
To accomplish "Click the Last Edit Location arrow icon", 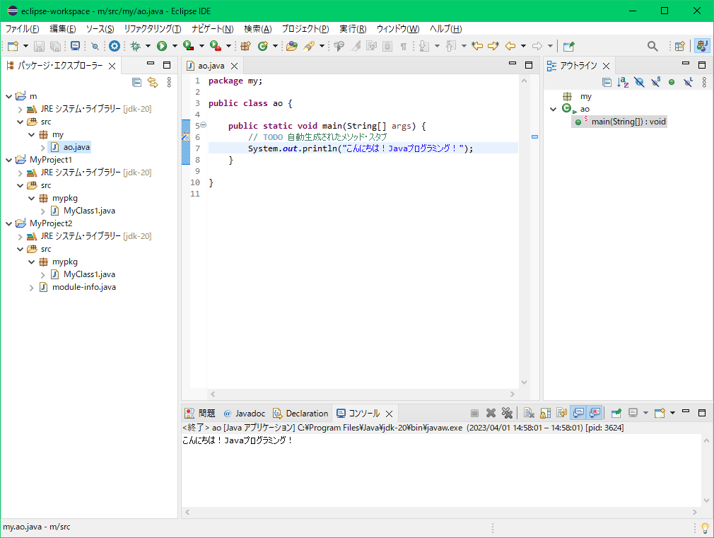I will [476, 46].
